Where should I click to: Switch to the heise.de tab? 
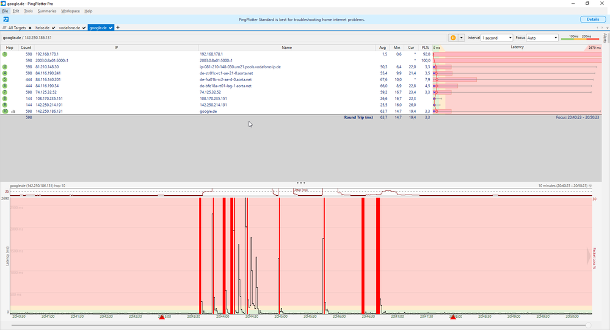tap(42, 28)
